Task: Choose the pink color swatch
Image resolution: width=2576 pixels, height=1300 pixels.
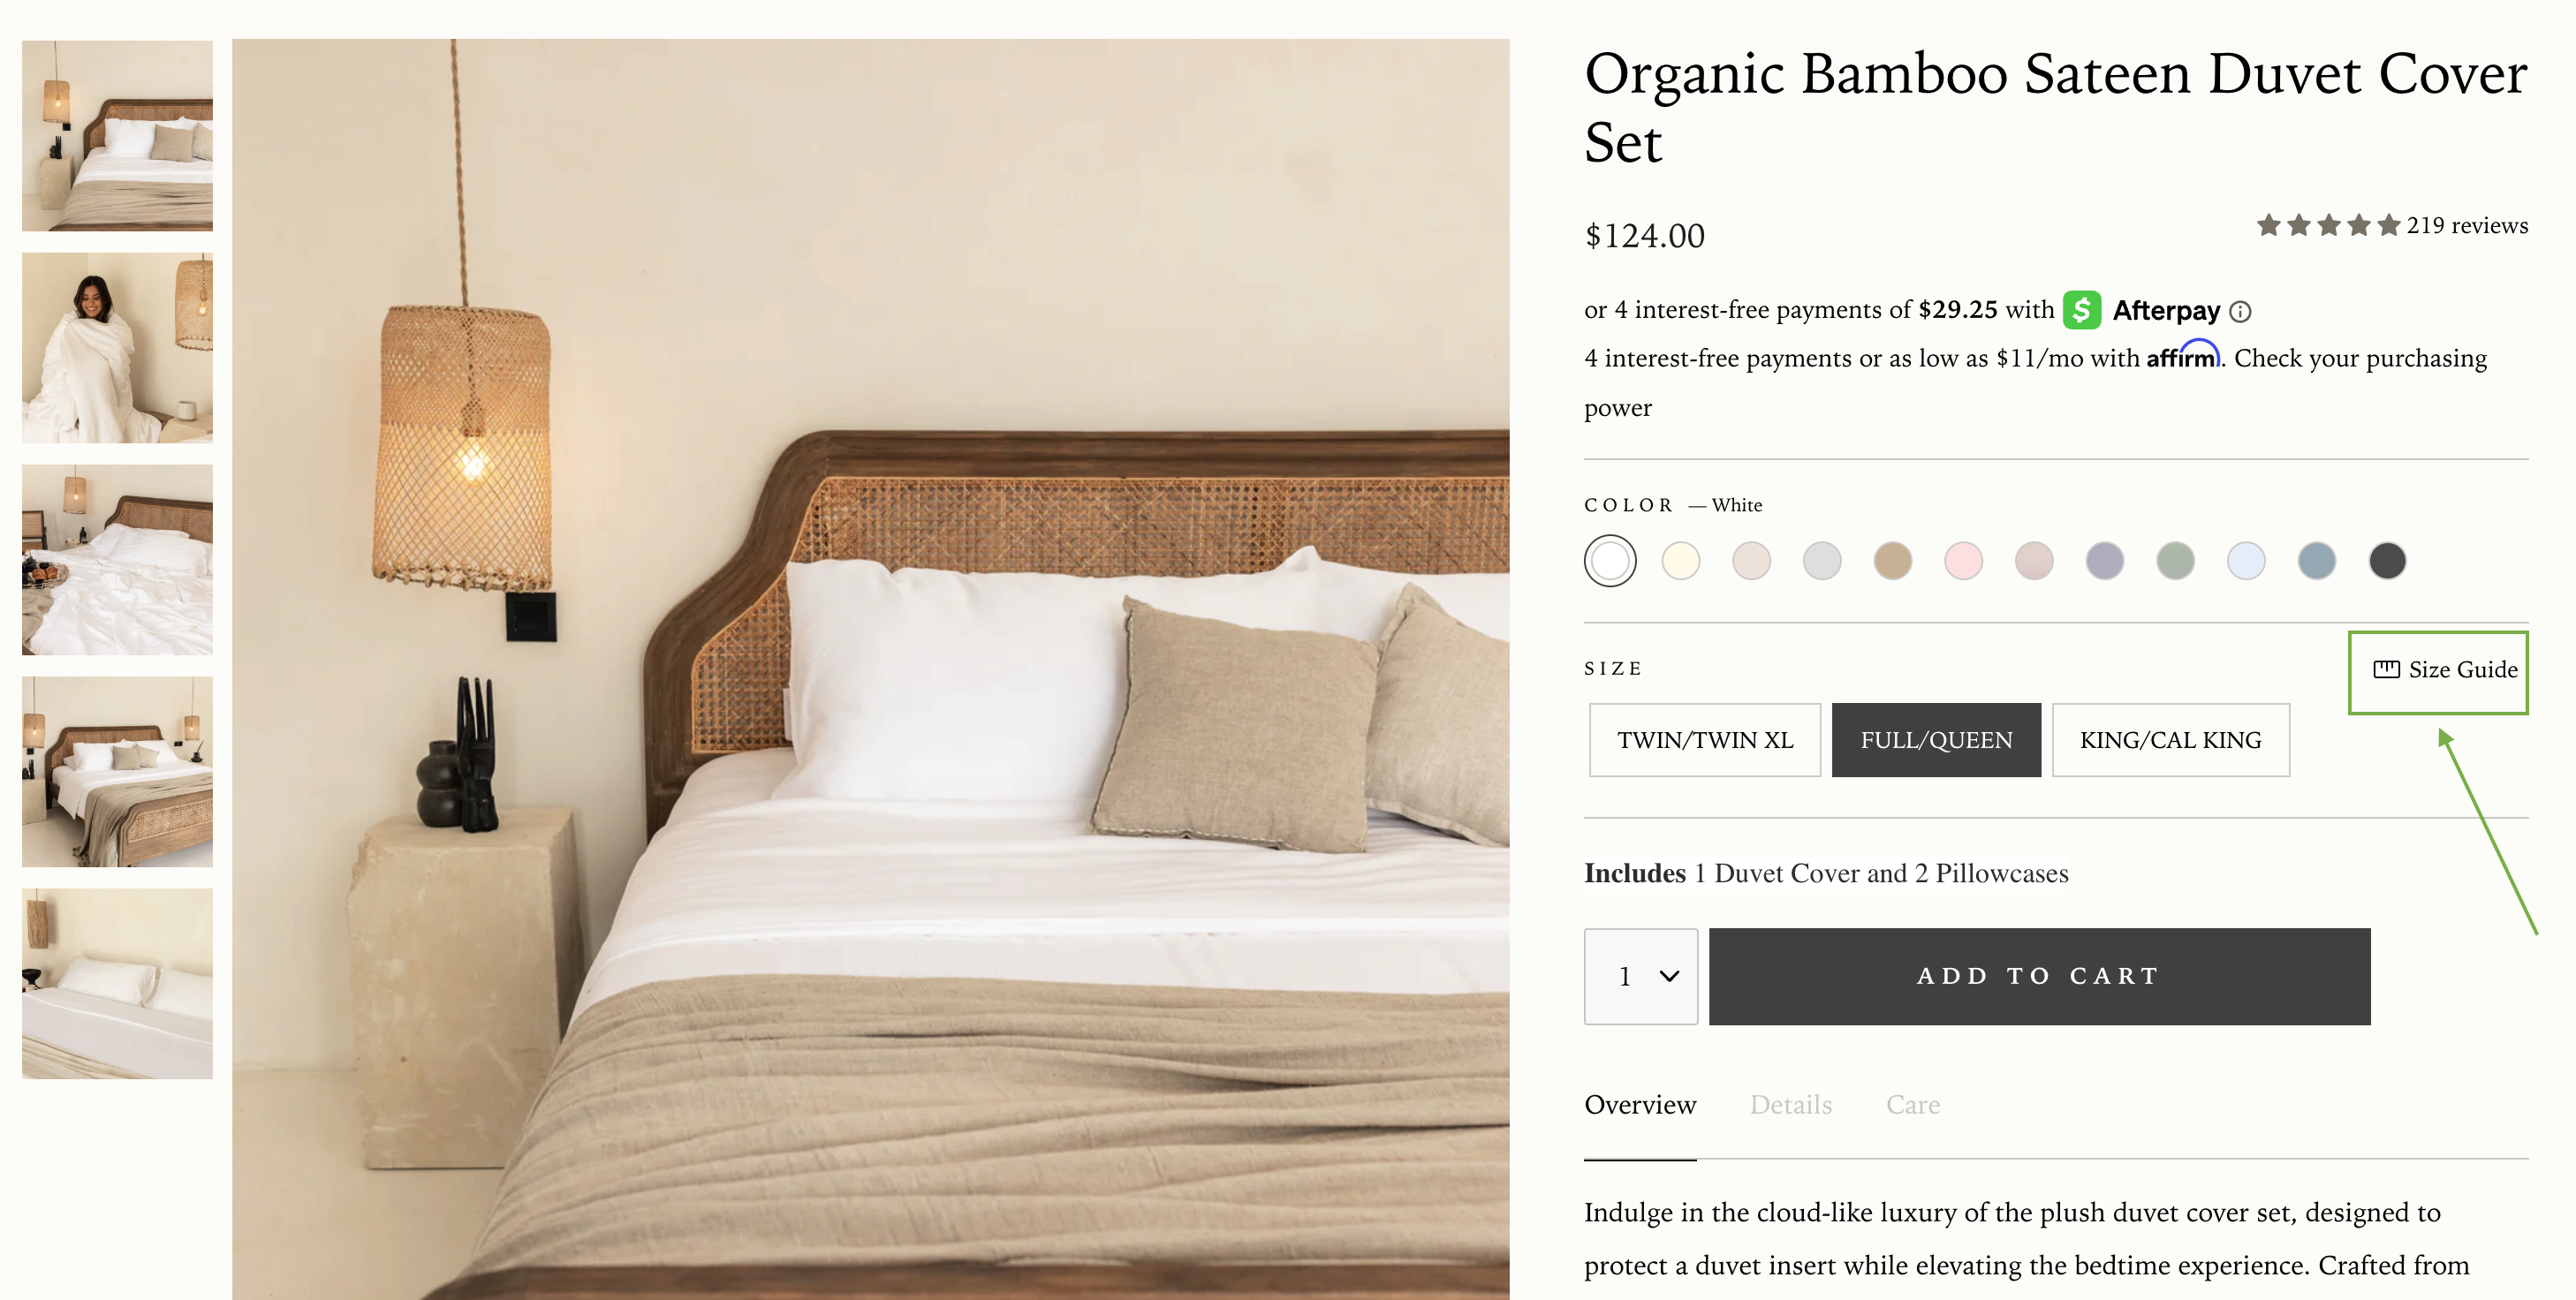Action: (1963, 561)
